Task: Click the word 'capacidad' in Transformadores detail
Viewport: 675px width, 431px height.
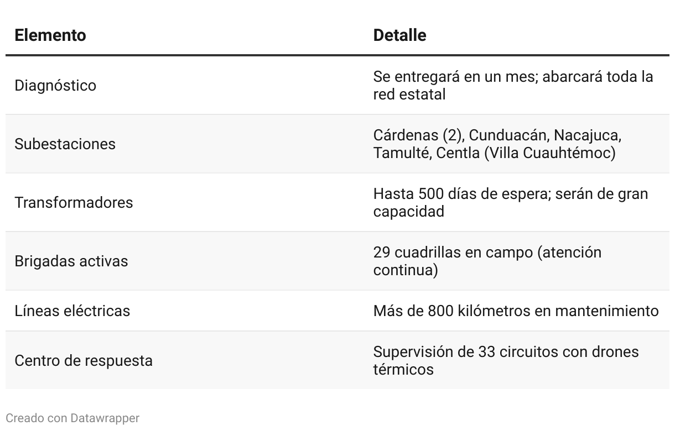Action: tap(408, 212)
